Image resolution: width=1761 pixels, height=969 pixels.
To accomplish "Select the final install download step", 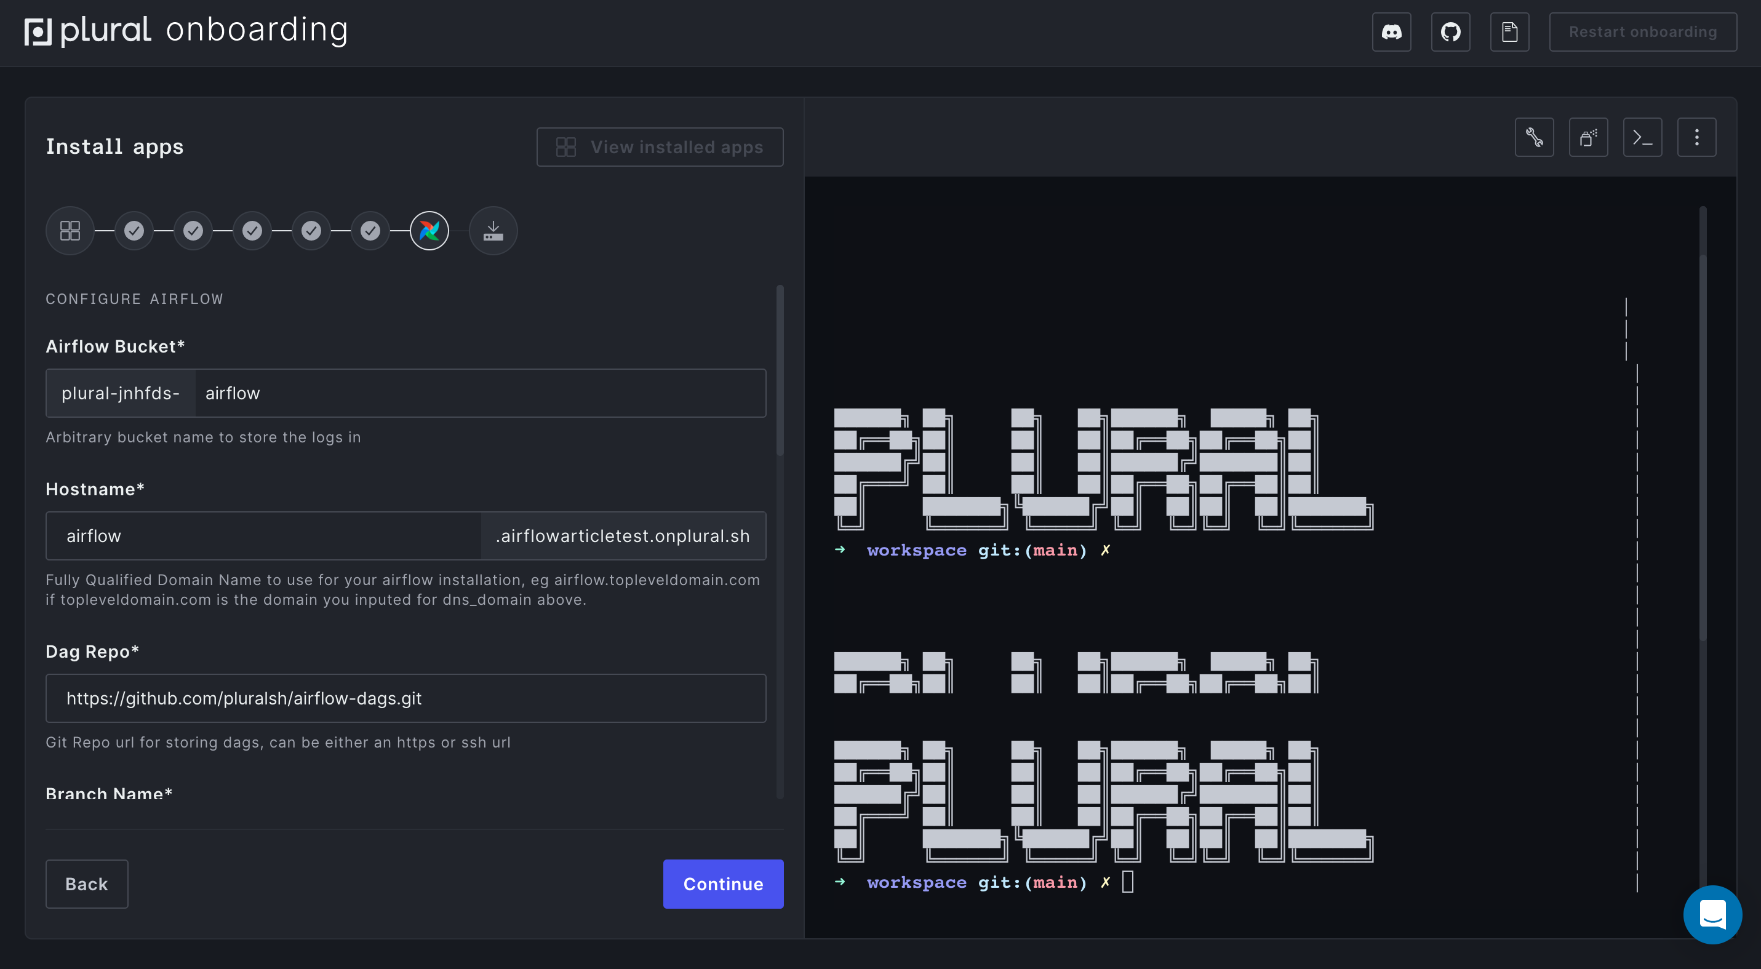I will [x=493, y=230].
